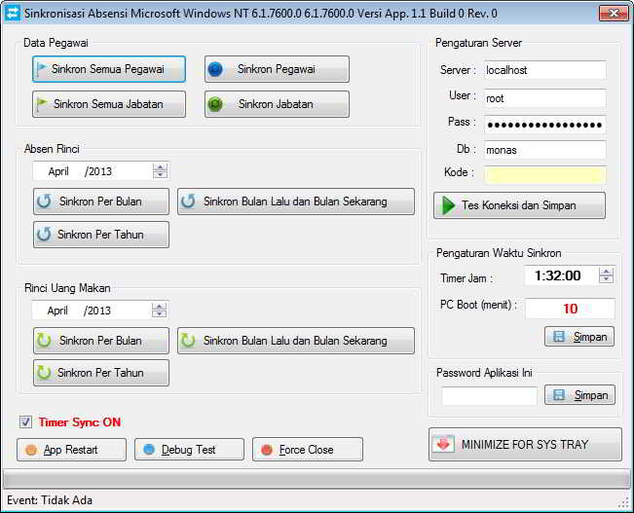Click the yellow Kode input field
The image size is (634, 513).
pyautogui.click(x=544, y=175)
